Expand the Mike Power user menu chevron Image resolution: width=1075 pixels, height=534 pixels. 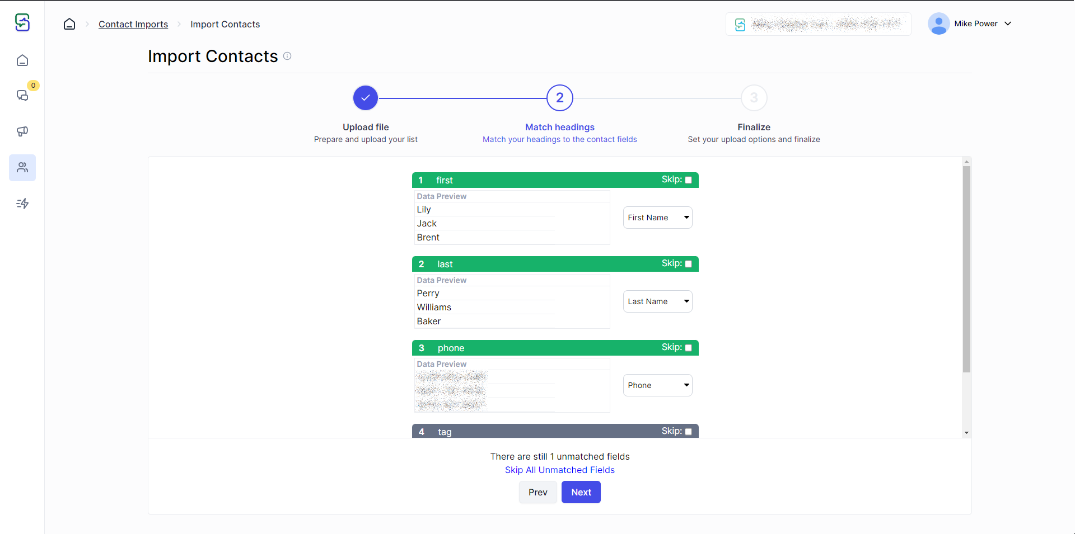tap(1008, 23)
